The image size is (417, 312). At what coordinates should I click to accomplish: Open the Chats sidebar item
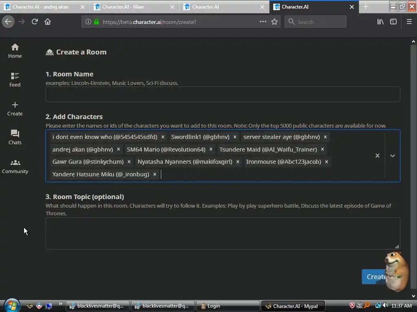tap(15, 137)
